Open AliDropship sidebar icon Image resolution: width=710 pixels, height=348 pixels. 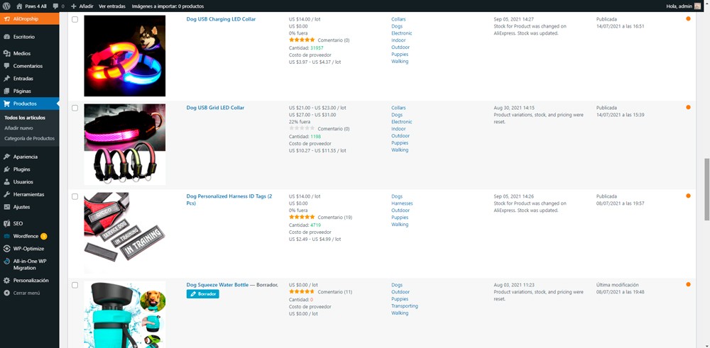click(7, 19)
